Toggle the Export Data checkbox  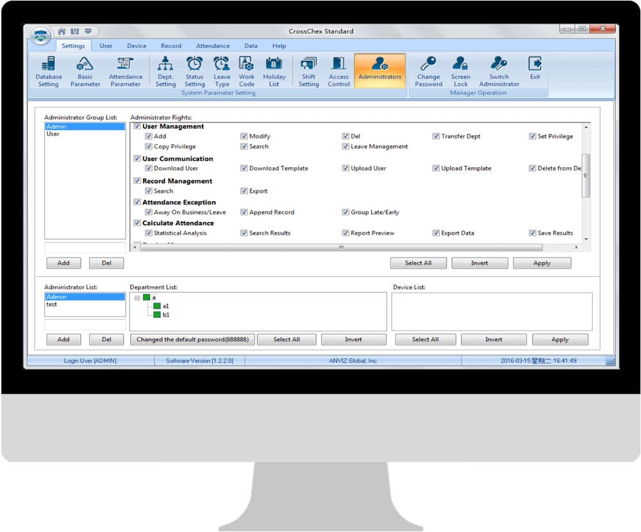(x=436, y=233)
